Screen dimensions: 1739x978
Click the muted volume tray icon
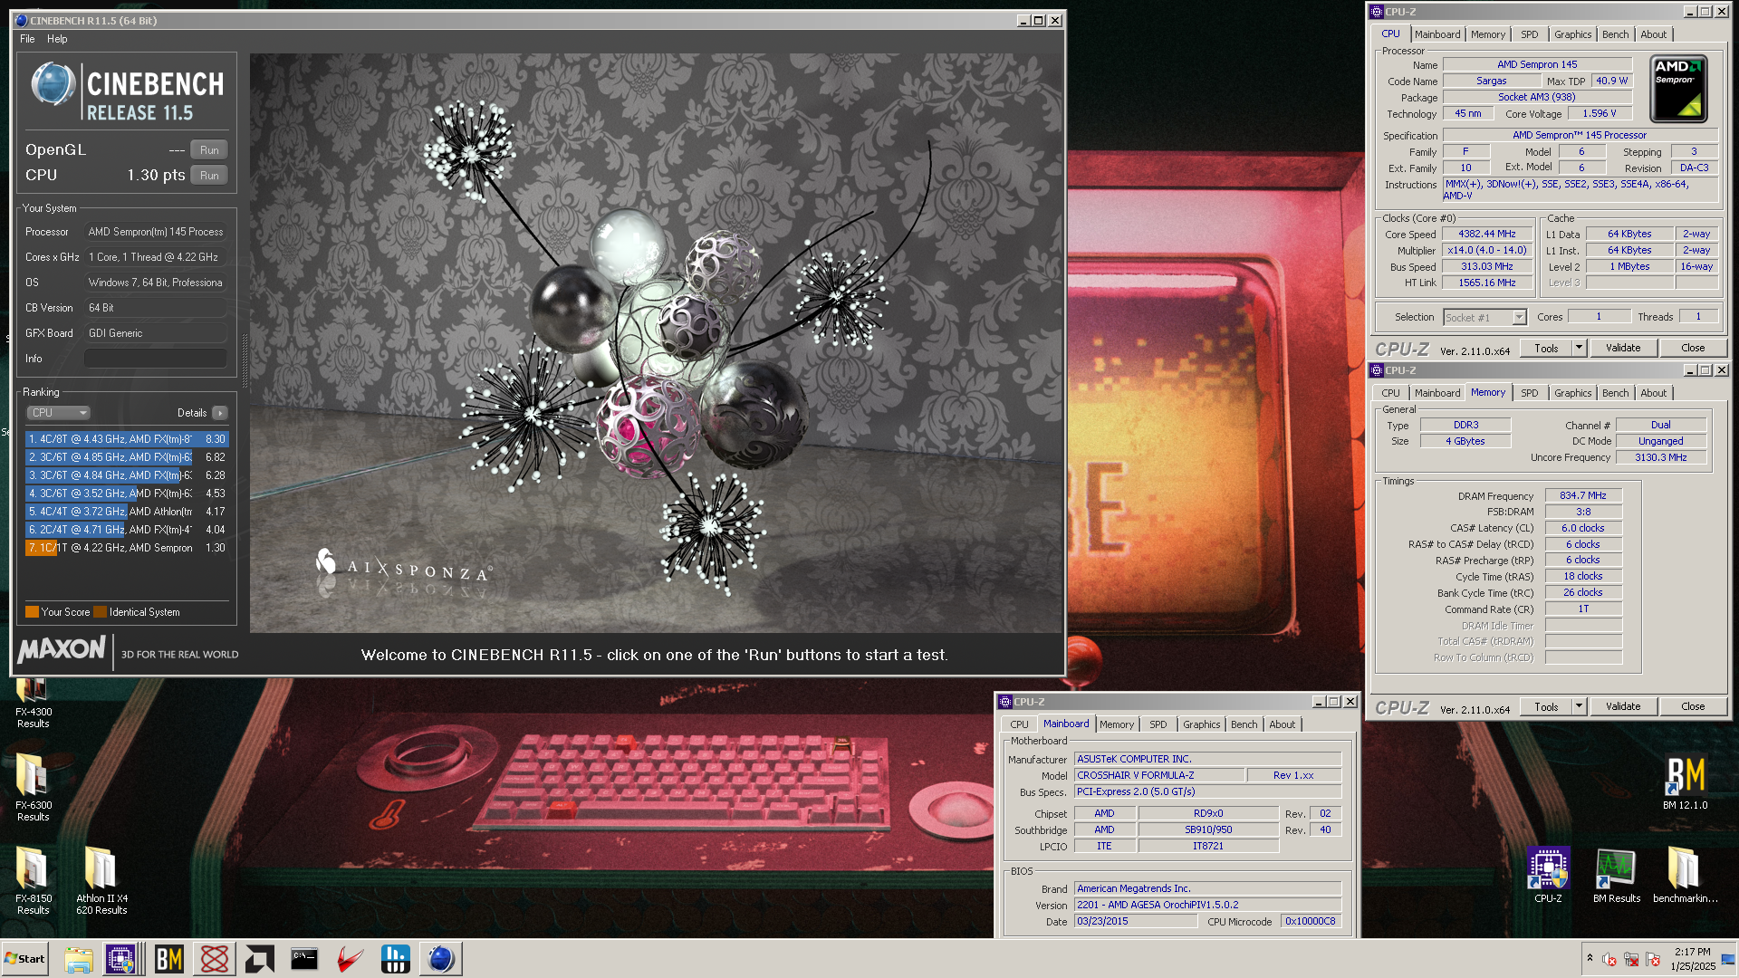tap(1609, 959)
